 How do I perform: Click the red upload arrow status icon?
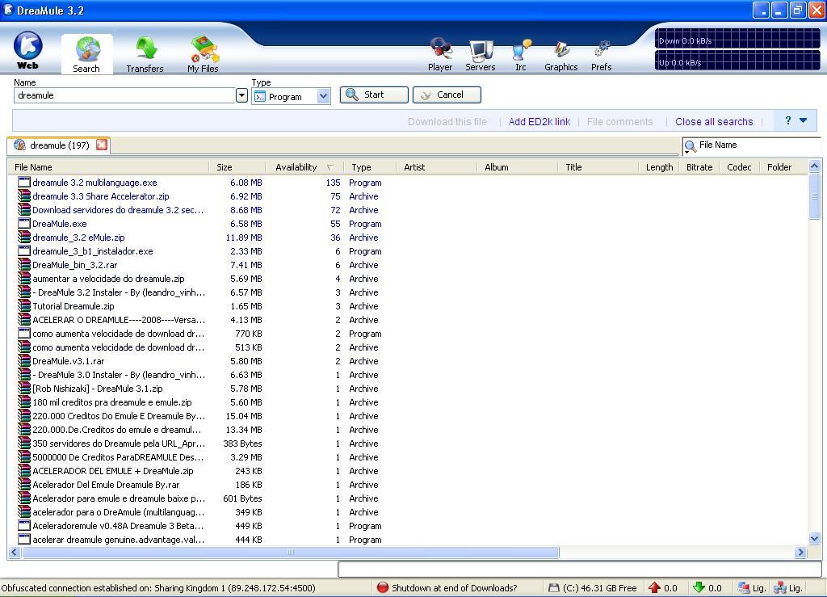tap(654, 587)
